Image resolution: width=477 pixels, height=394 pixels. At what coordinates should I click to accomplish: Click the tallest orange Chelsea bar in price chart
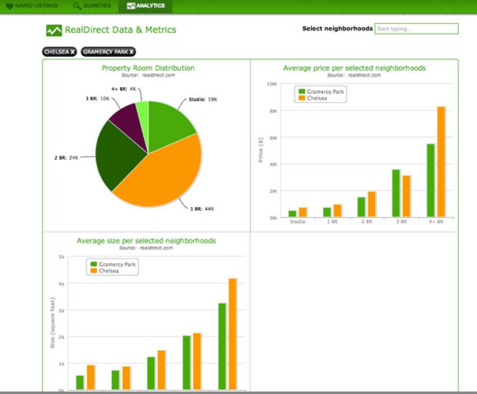[x=441, y=162]
